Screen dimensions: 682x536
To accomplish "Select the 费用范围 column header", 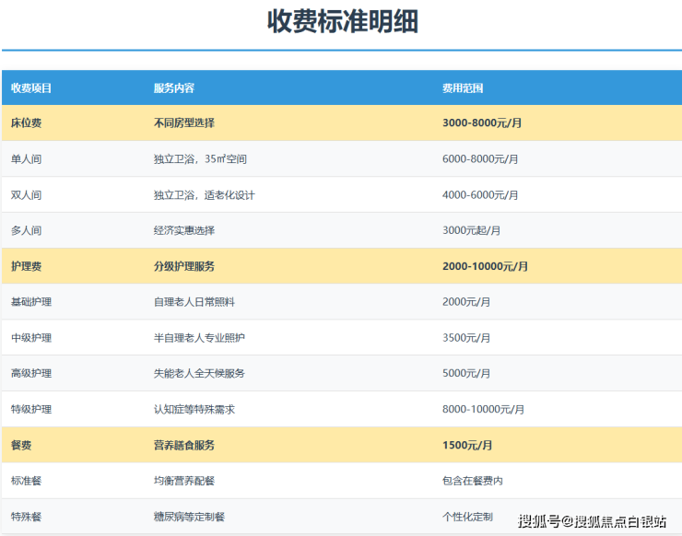I will (x=463, y=88).
